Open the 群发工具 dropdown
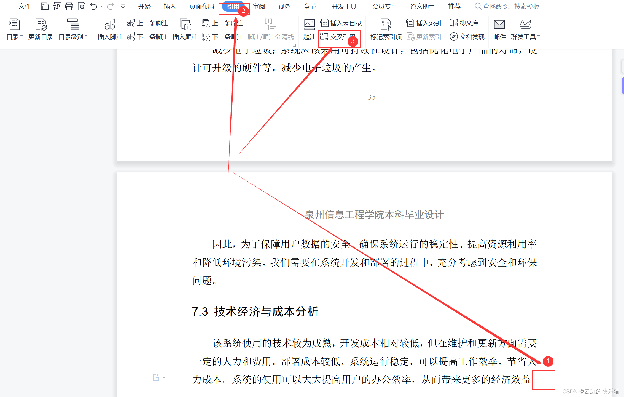Image resolution: width=624 pixels, height=397 pixels. pyautogui.click(x=539, y=36)
